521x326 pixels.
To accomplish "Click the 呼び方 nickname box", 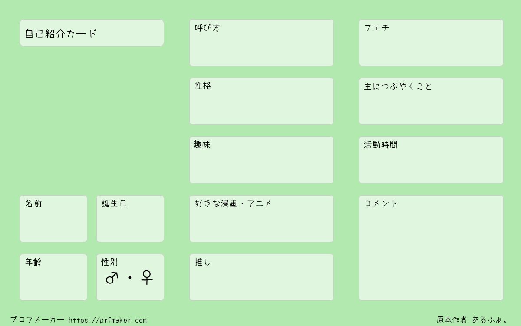I will pos(261,43).
